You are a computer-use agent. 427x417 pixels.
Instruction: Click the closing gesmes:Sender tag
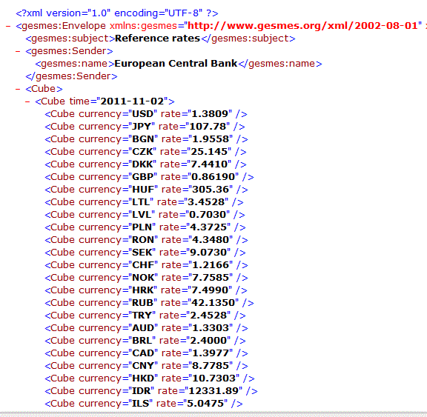click(x=71, y=76)
